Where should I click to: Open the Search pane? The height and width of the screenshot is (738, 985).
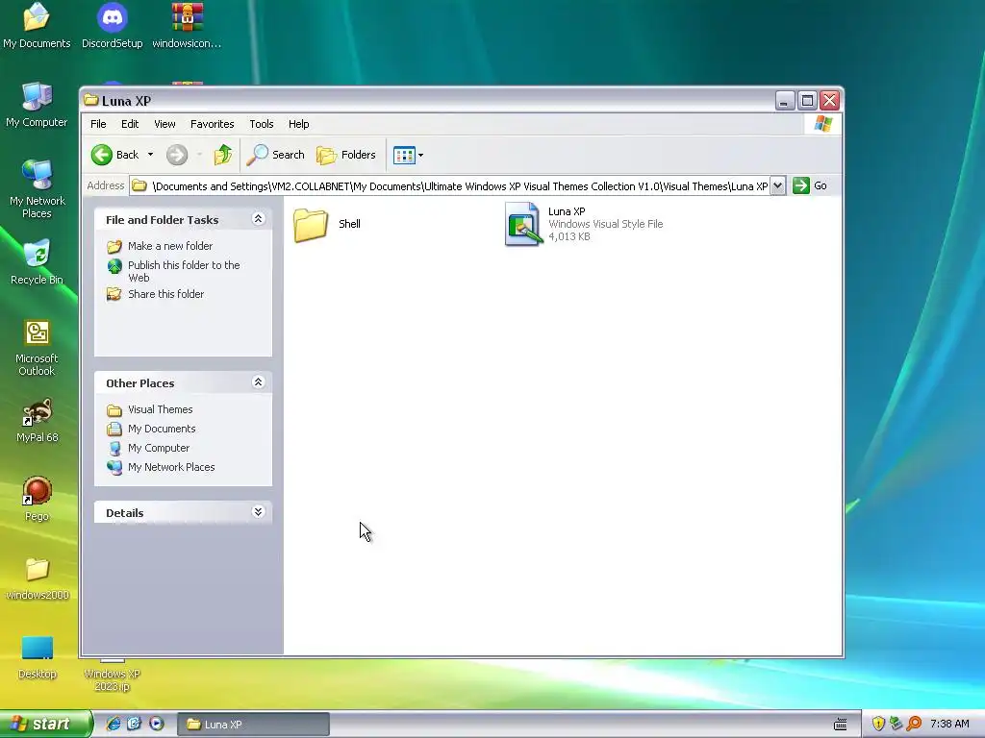(275, 155)
